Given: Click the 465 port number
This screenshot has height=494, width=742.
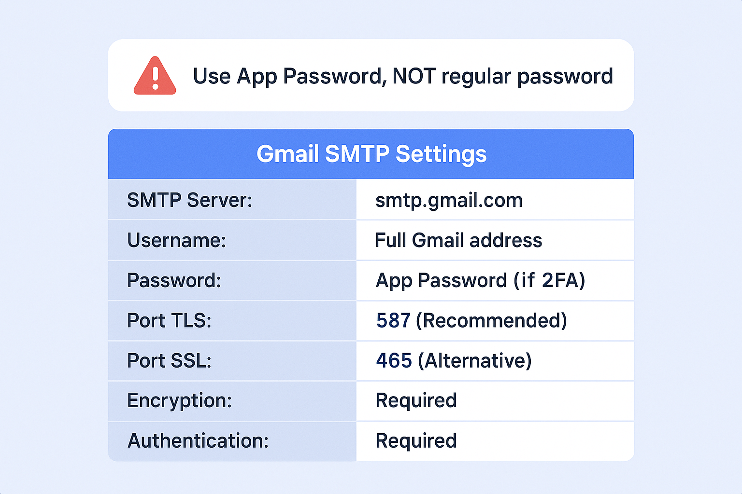Looking at the screenshot, I should [x=394, y=360].
